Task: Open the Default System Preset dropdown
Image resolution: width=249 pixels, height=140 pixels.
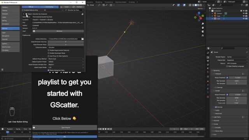Action: tap(66, 62)
